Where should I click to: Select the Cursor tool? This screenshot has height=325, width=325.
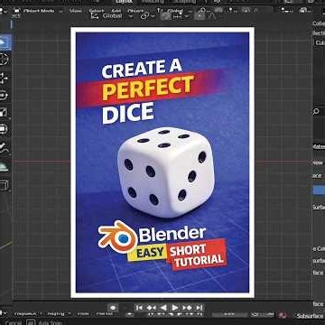coord(5,59)
